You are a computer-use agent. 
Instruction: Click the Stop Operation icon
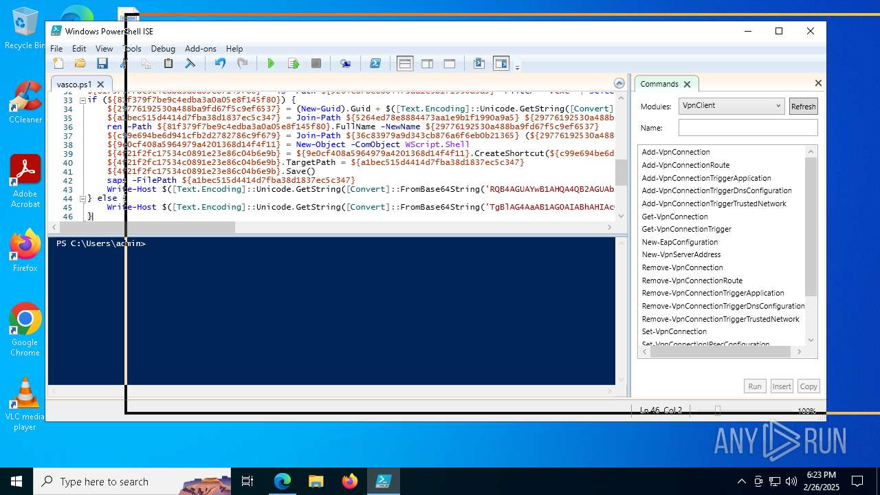click(316, 63)
